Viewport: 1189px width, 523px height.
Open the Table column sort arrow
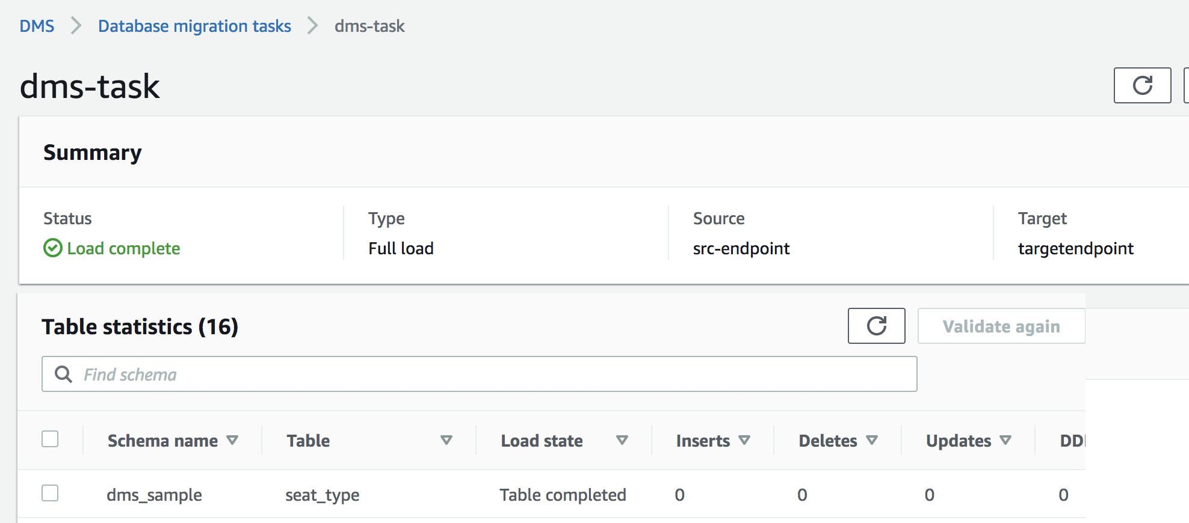446,441
